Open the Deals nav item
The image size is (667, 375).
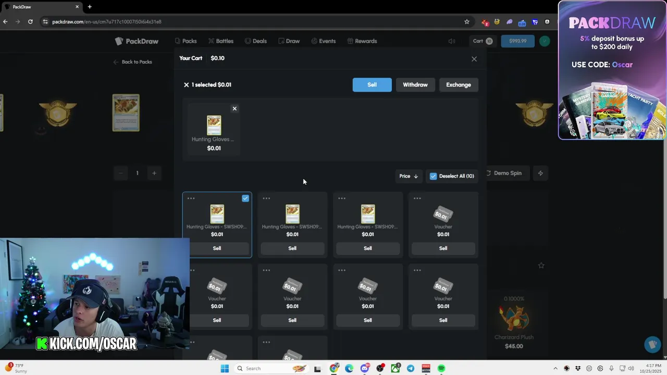(255, 41)
